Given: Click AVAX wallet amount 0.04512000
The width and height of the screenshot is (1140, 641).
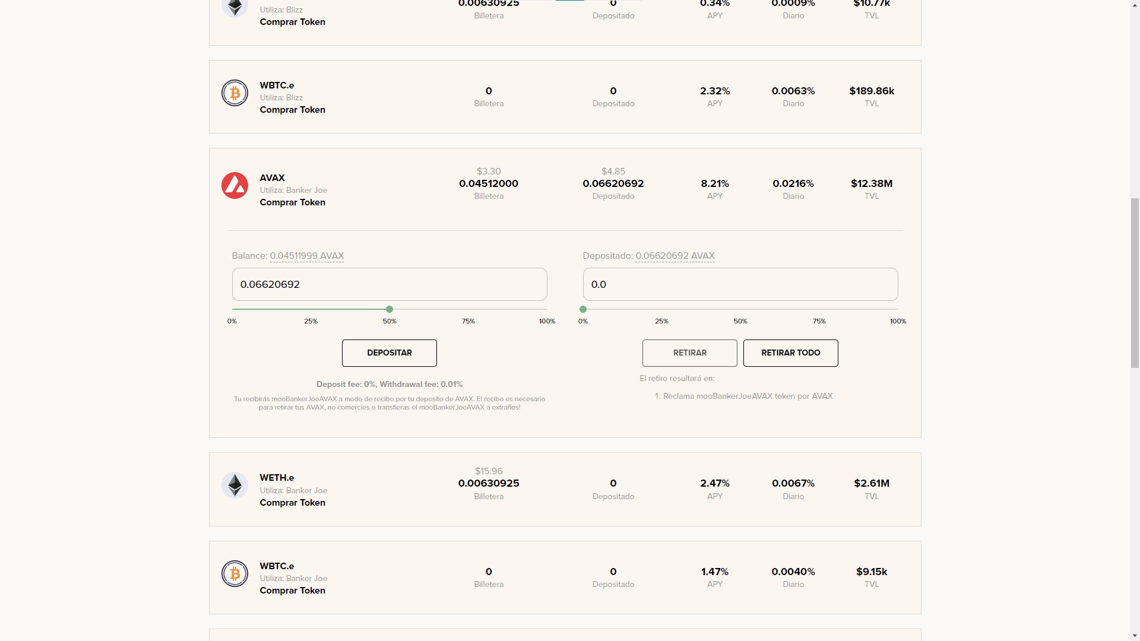Looking at the screenshot, I should [489, 184].
